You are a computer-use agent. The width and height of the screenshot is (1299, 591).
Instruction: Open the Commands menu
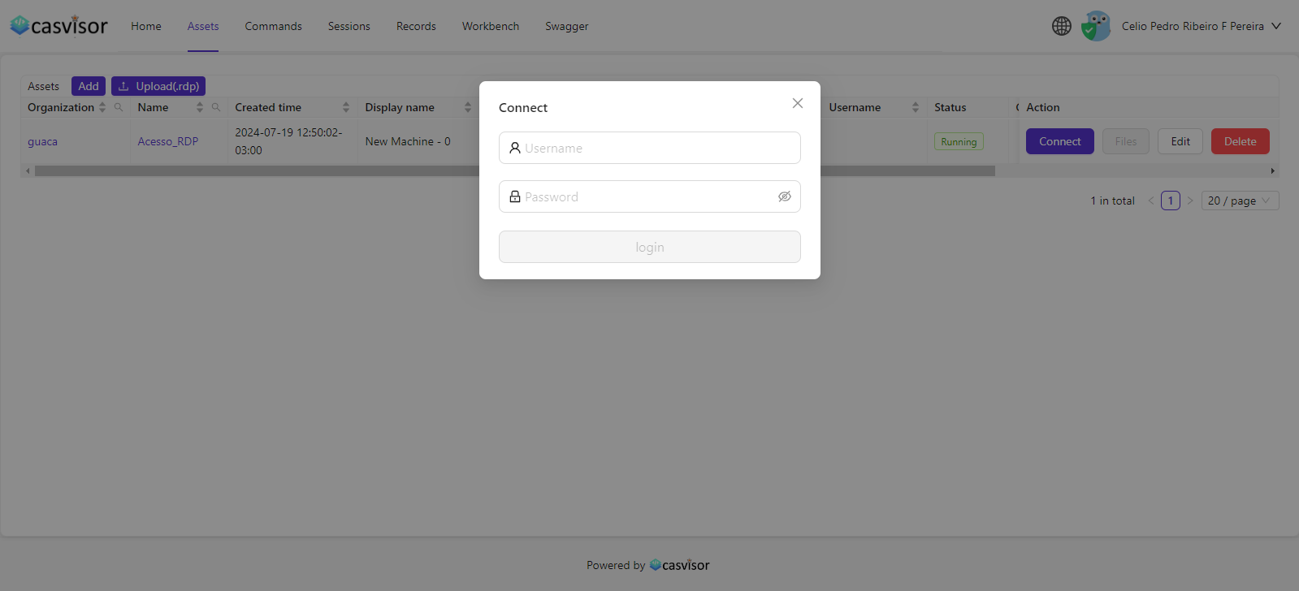274,26
